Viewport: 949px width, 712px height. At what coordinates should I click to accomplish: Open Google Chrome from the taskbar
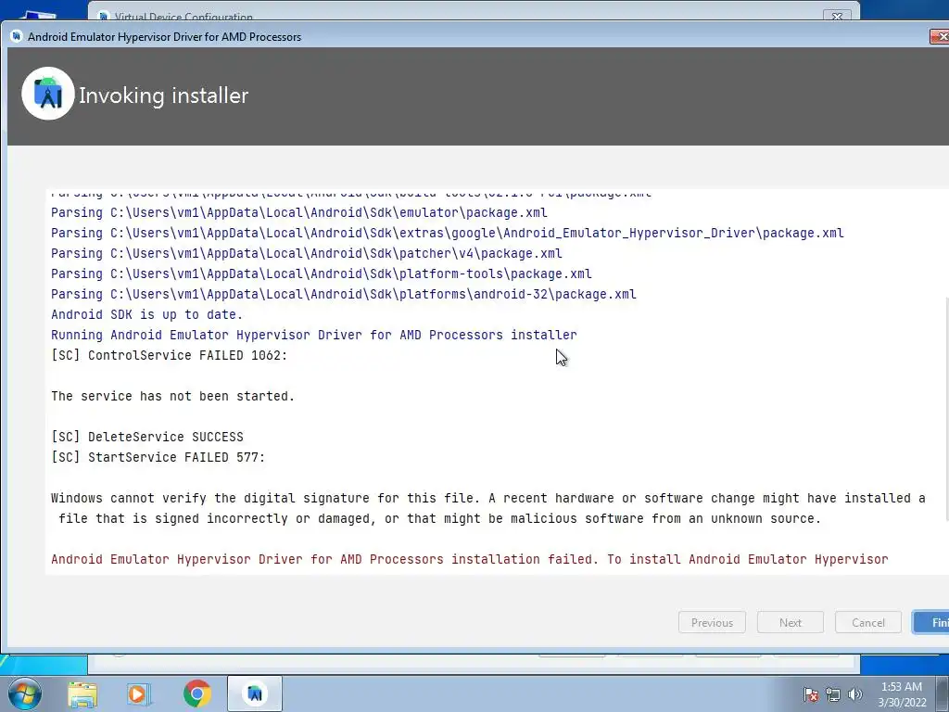(x=196, y=693)
